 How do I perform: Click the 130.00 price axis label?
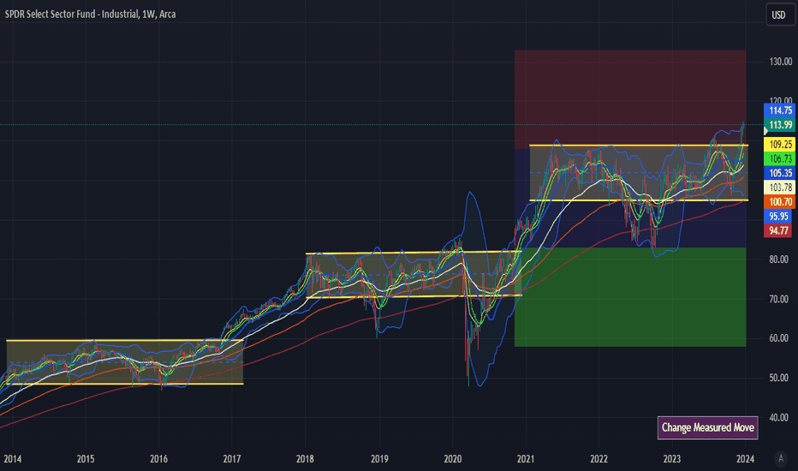[780, 62]
